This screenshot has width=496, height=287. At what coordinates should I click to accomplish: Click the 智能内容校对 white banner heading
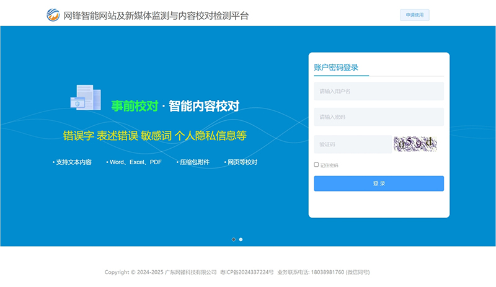coord(203,106)
